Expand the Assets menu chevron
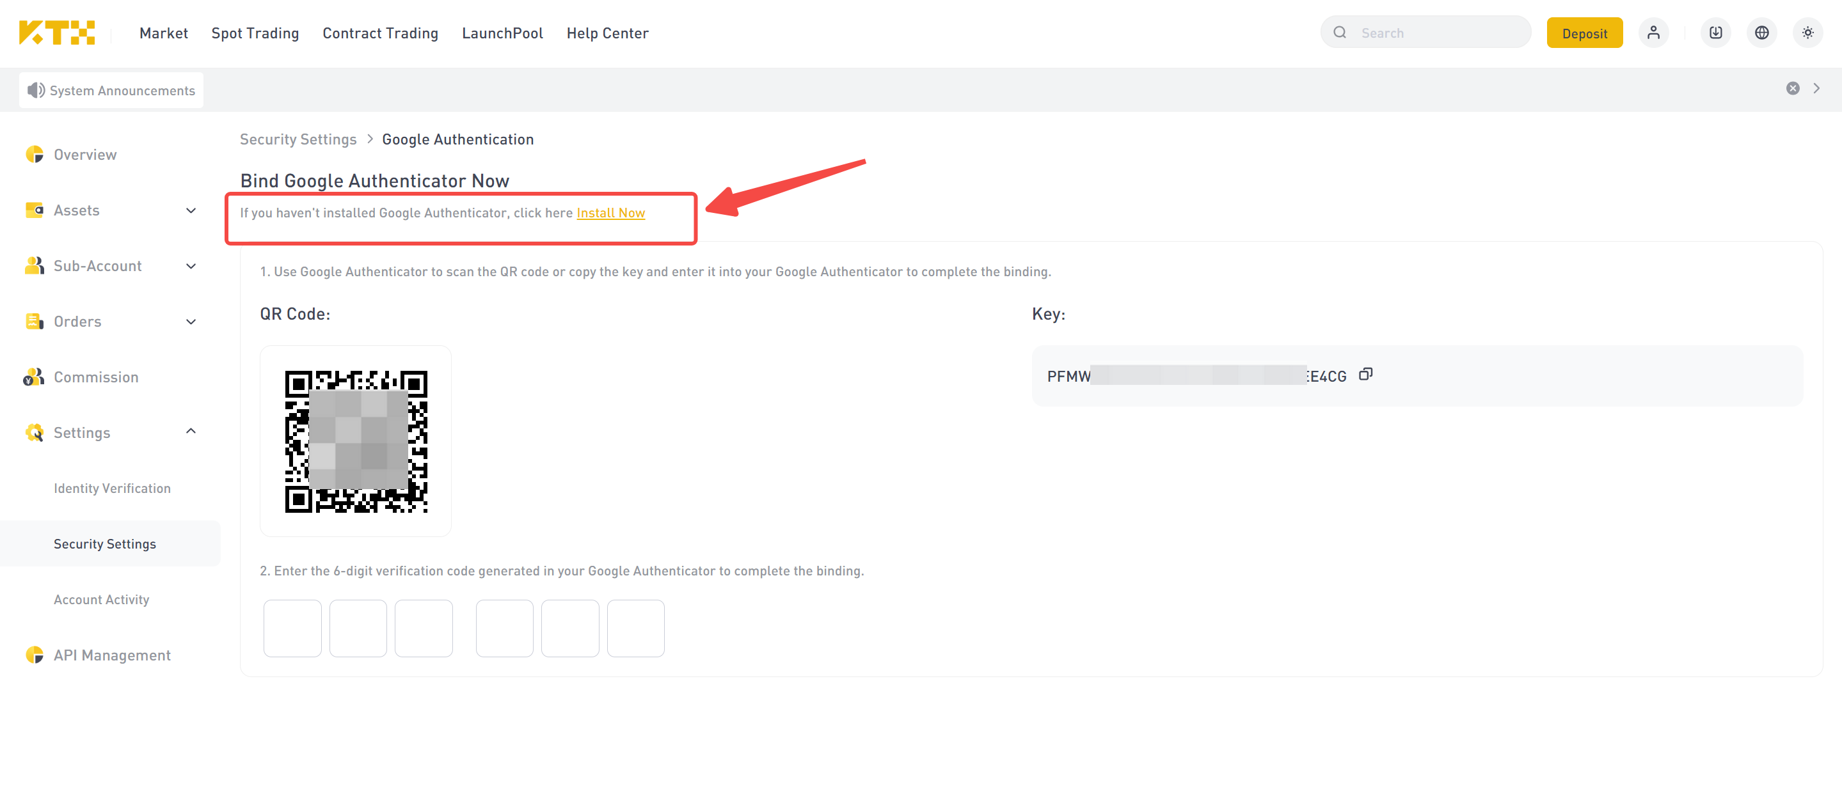The width and height of the screenshot is (1842, 796). 191,210
